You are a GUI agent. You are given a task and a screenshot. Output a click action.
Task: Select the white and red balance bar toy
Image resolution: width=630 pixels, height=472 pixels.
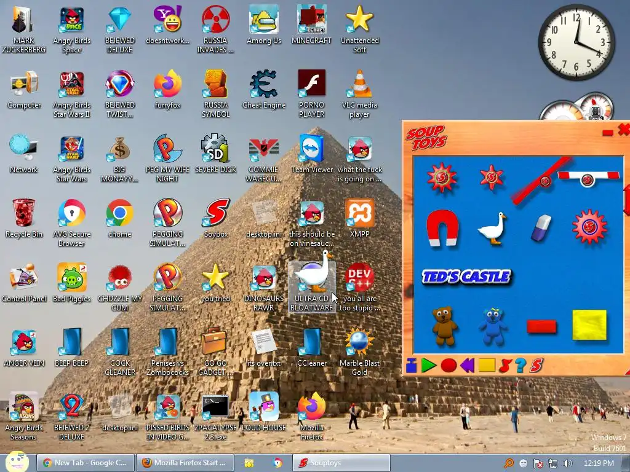(x=588, y=178)
